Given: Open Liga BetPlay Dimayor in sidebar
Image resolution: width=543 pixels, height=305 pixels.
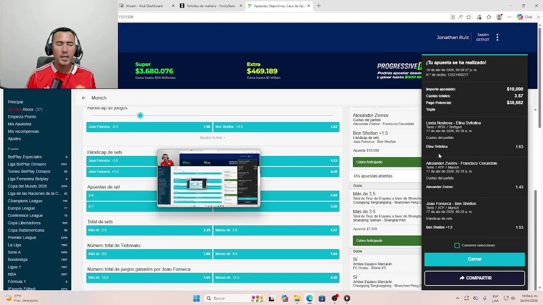Looking at the screenshot, I should pyautogui.click(x=27, y=164).
